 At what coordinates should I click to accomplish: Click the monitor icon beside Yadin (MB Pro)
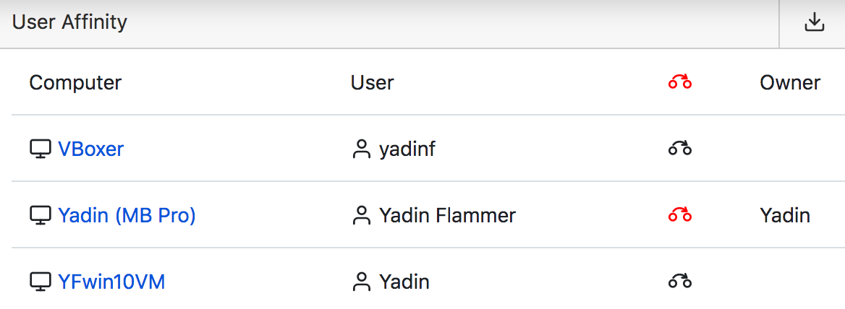point(40,216)
